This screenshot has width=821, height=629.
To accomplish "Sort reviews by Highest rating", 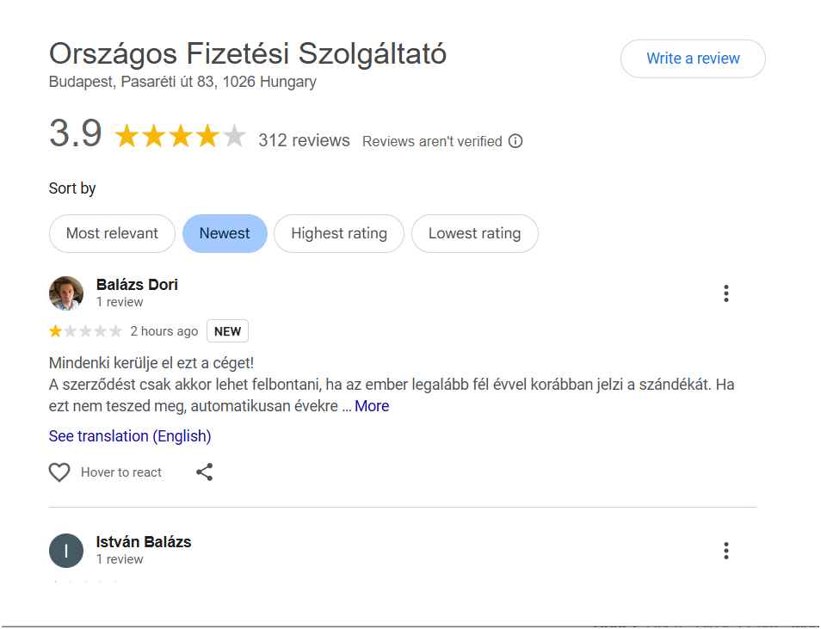I will (x=339, y=233).
